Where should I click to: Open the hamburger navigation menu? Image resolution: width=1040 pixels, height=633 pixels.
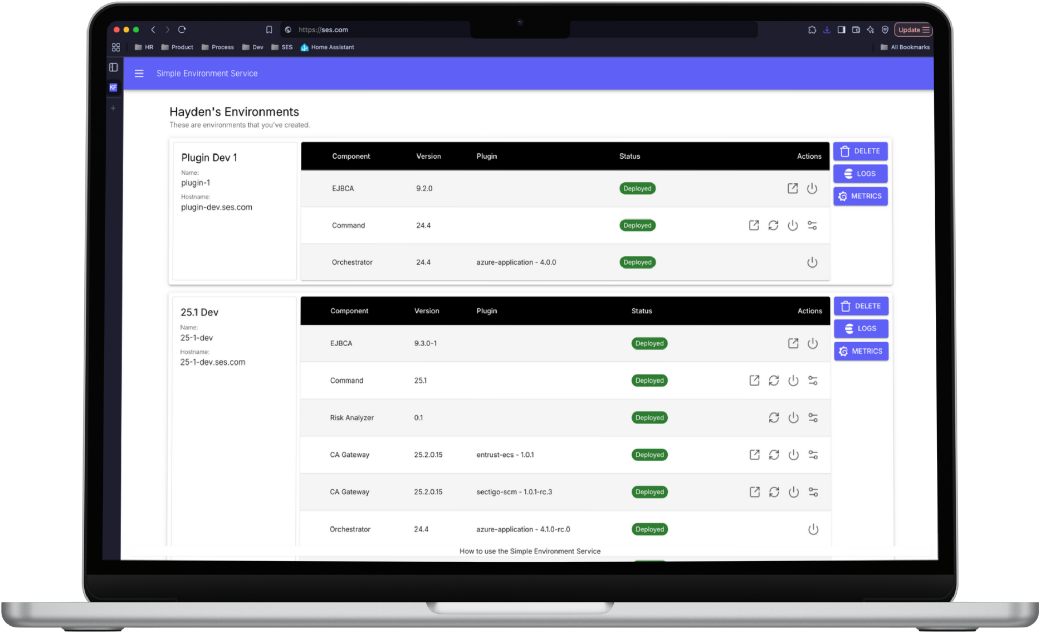139,74
